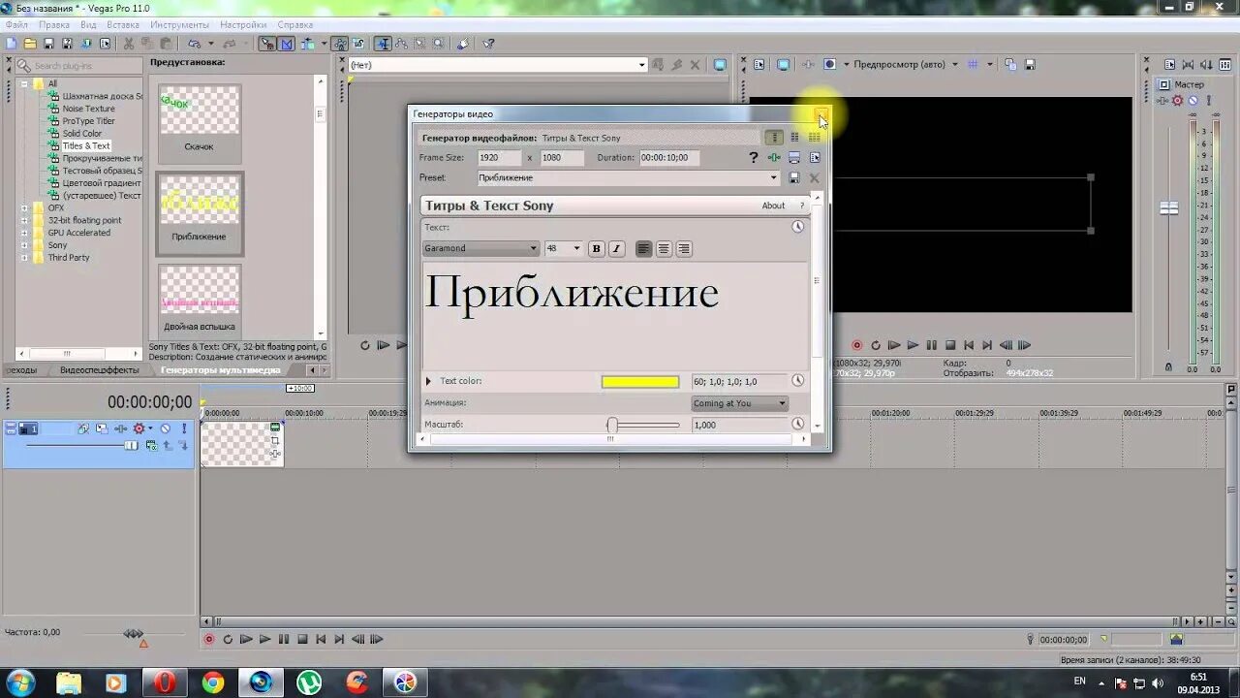Delete preset with the X icon

[x=814, y=178]
